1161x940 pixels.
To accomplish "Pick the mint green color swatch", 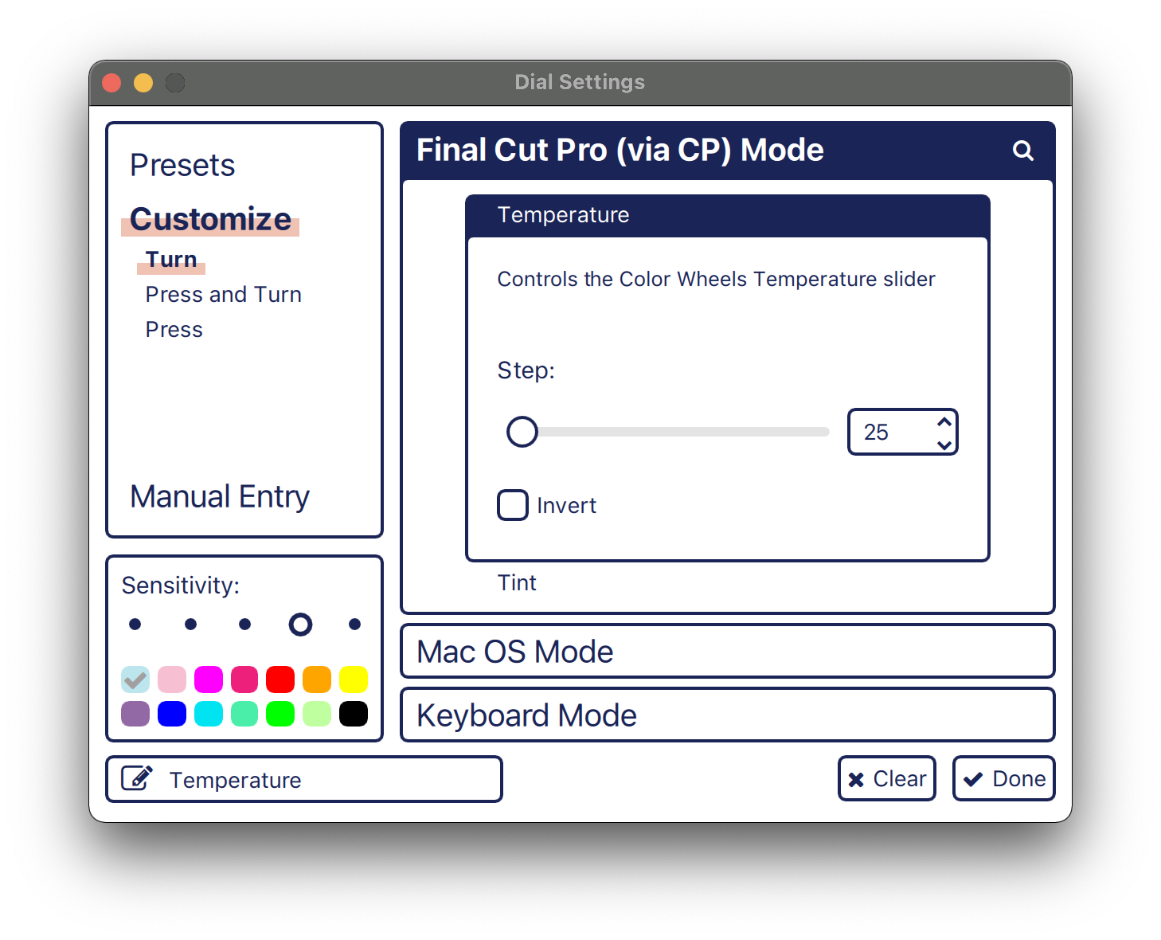I will [244, 714].
